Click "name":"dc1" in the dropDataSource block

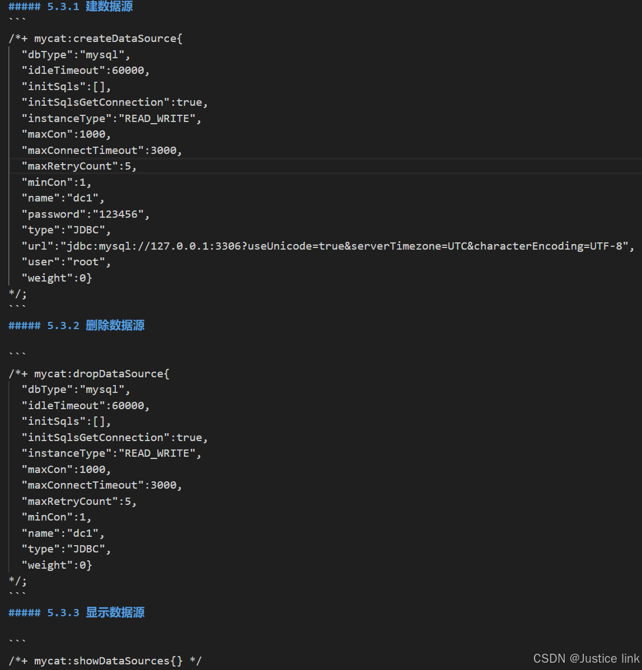point(63,533)
